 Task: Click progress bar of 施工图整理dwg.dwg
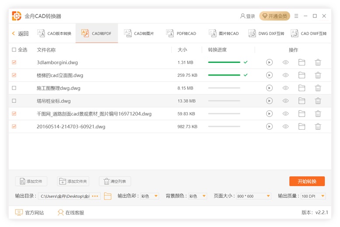click(x=224, y=88)
